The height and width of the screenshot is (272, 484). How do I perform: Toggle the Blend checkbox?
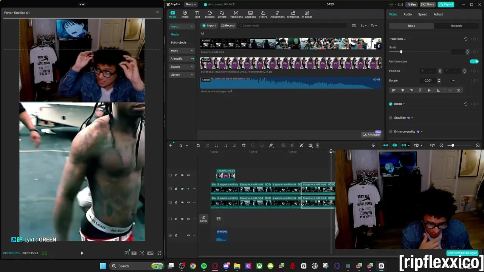click(x=391, y=104)
